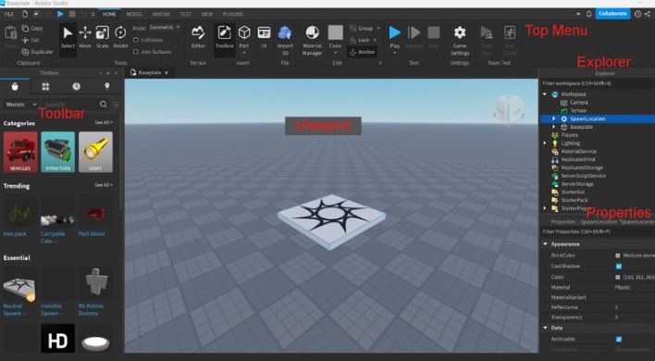Open the Models category dropdown in Toolbox
The height and width of the screenshot is (361, 655).
[x=21, y=104]
